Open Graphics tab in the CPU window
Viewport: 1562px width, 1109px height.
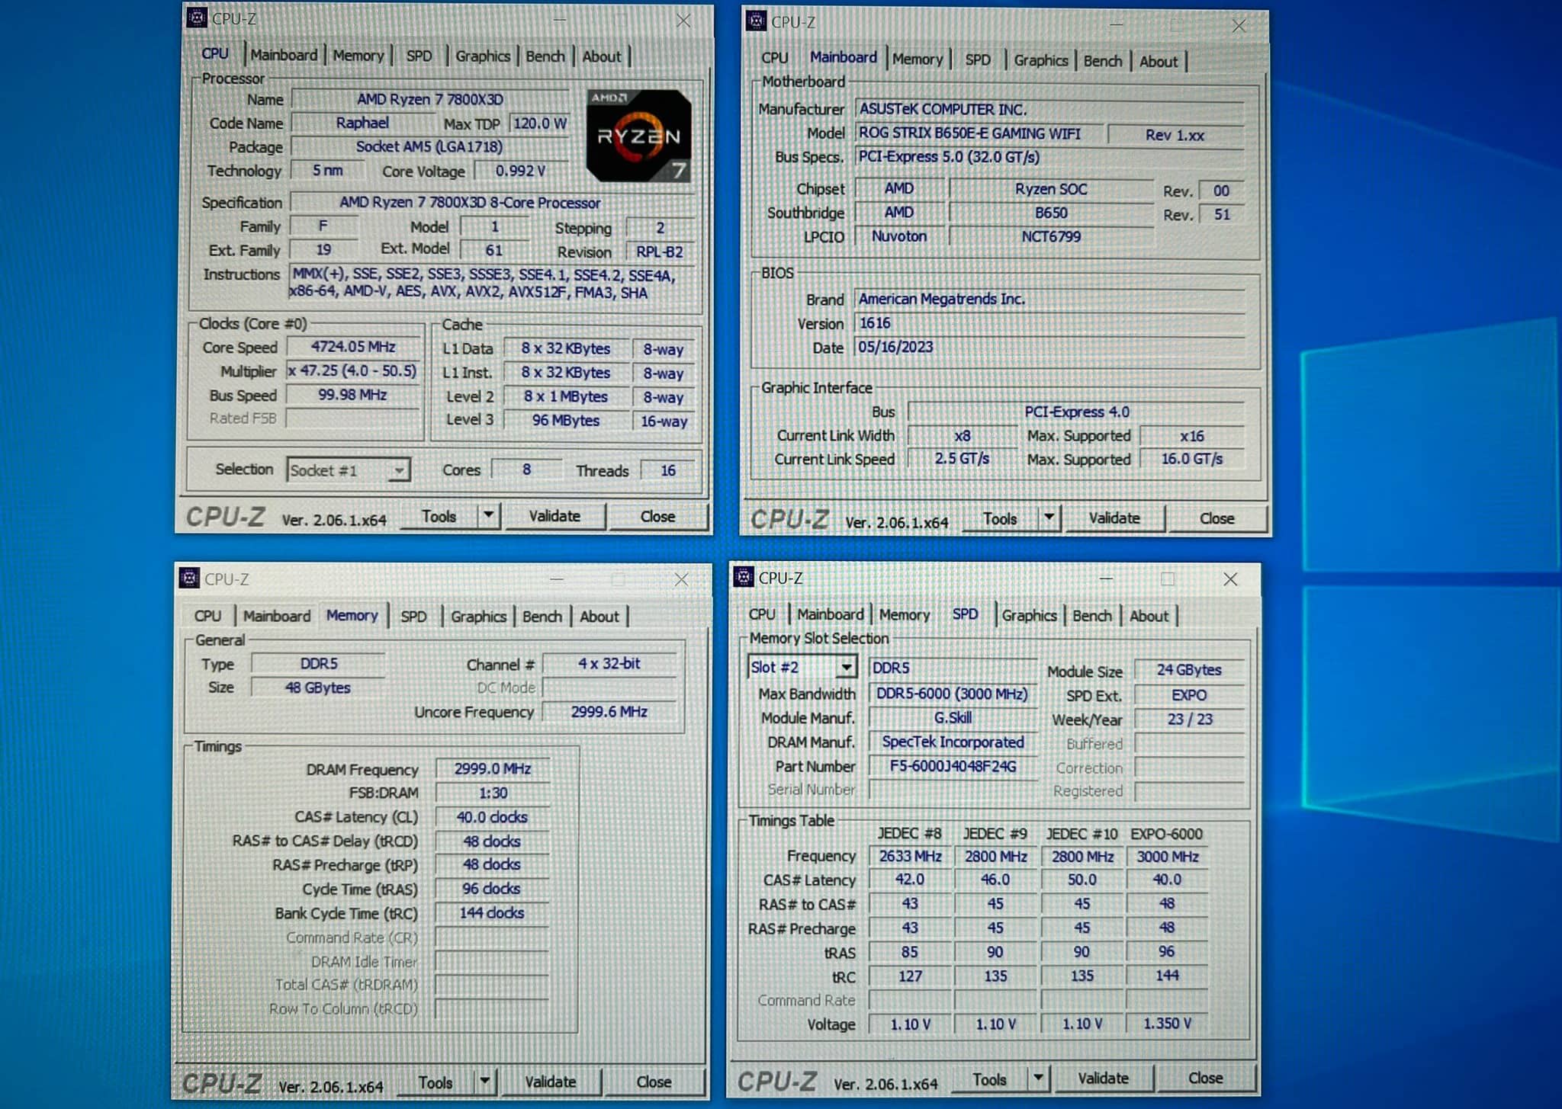click(483, 56)
